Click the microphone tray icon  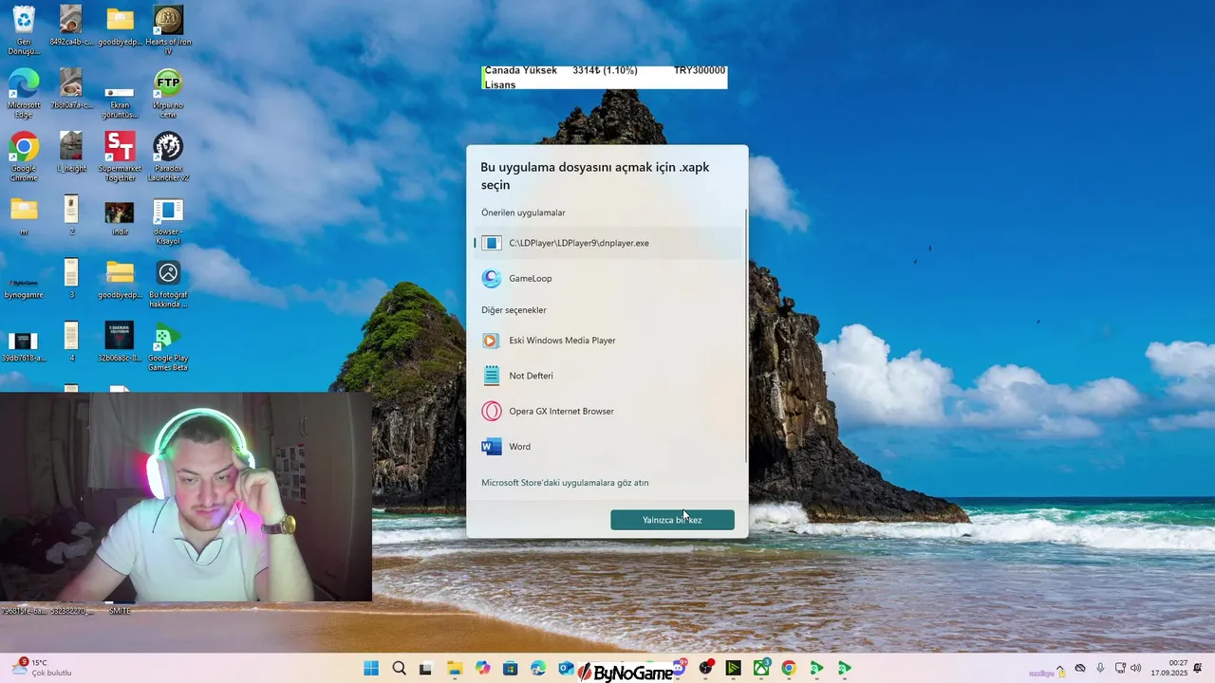(1100, 668)
